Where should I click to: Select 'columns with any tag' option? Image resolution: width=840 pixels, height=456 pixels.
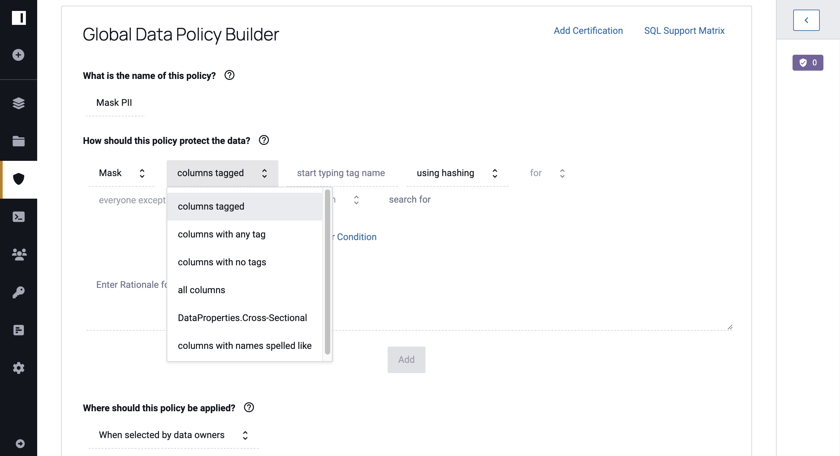pos(221,233)
